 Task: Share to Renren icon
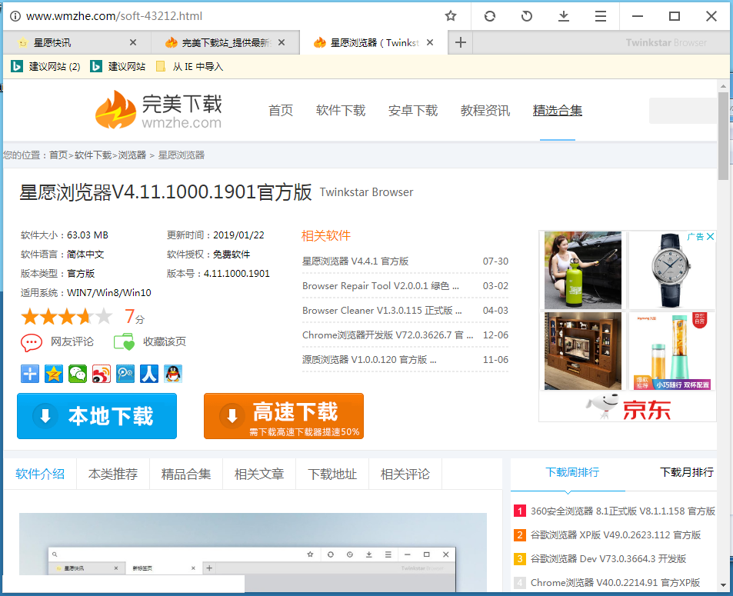pos(149,374)
